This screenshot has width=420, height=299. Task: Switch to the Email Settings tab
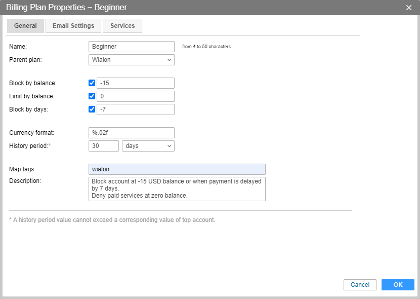(x=73, y=26)
